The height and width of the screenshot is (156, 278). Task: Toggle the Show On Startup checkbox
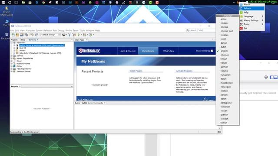click(x=212, y=51)
